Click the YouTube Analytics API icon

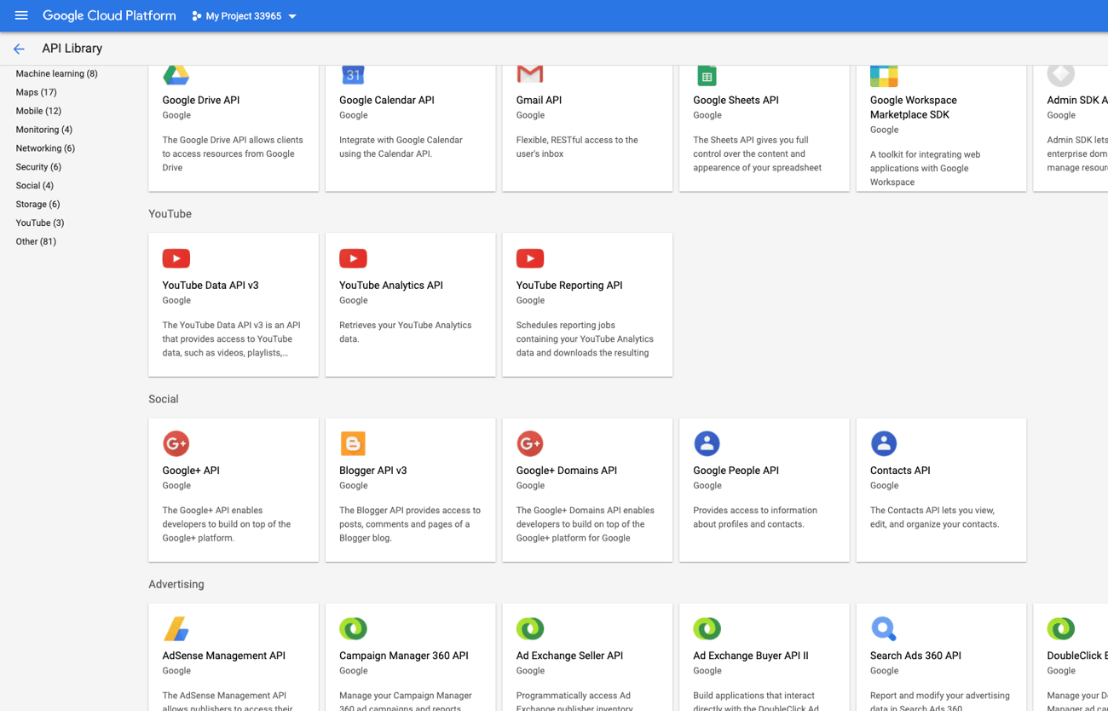[353, 258]
